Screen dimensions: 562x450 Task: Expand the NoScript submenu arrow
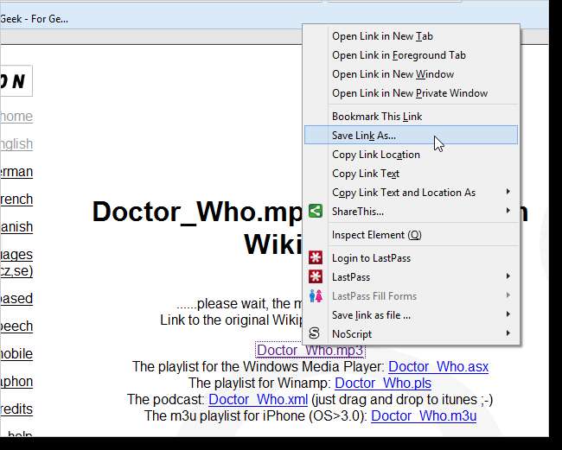(508, 333)
